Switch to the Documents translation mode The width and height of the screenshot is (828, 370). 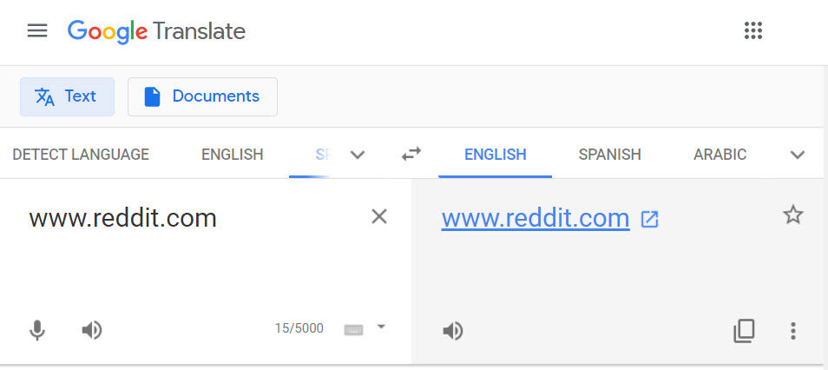coord(202,96)
